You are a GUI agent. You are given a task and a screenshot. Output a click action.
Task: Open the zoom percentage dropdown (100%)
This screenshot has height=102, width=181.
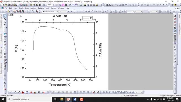(53, 5)
